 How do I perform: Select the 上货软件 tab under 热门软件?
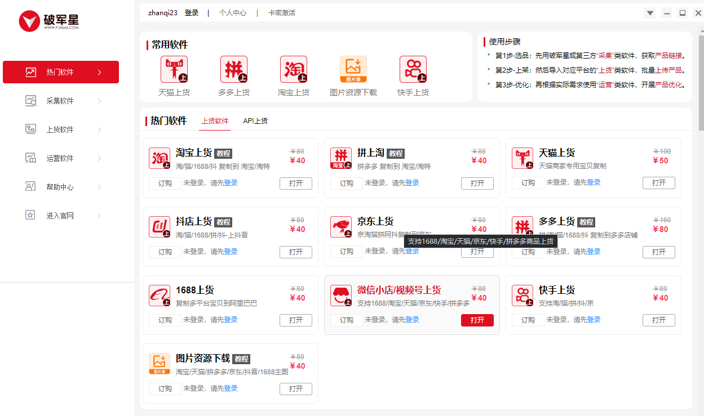click(215, 121)
